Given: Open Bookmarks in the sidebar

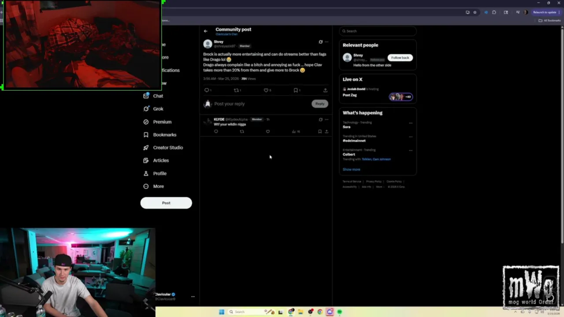Looking at the screenshot, I should [x=160, y=135].
